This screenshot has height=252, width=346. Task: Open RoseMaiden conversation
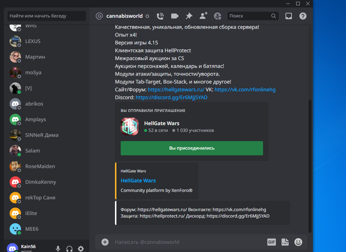[47, 166]
